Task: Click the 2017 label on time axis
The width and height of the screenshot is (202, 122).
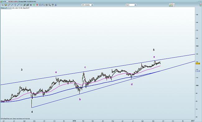Action: pyautogui.click(x=193, y=121)
